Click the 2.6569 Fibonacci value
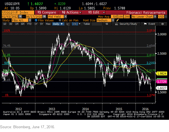 pos(151,46)
